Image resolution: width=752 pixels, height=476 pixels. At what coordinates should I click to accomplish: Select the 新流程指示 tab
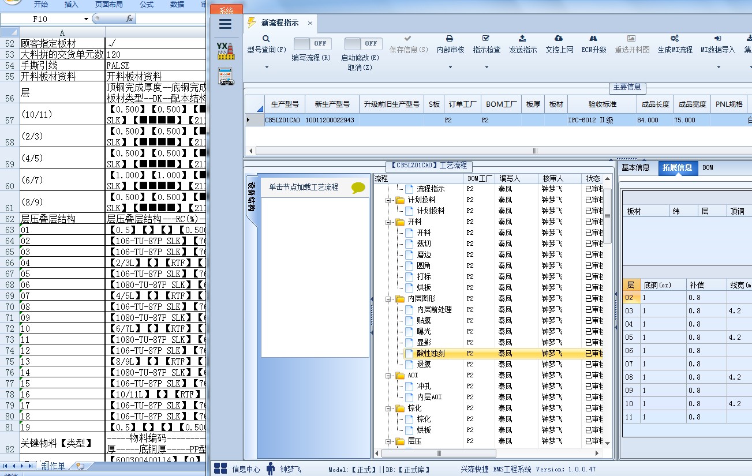pos(280,23)
